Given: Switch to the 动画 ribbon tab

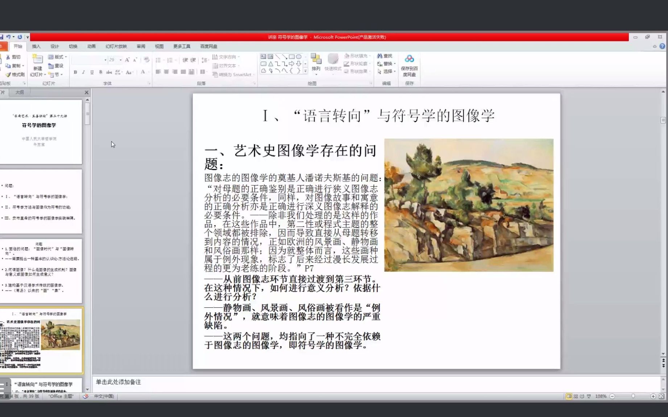Looking at the screenshot, I should tap(91, 46).
